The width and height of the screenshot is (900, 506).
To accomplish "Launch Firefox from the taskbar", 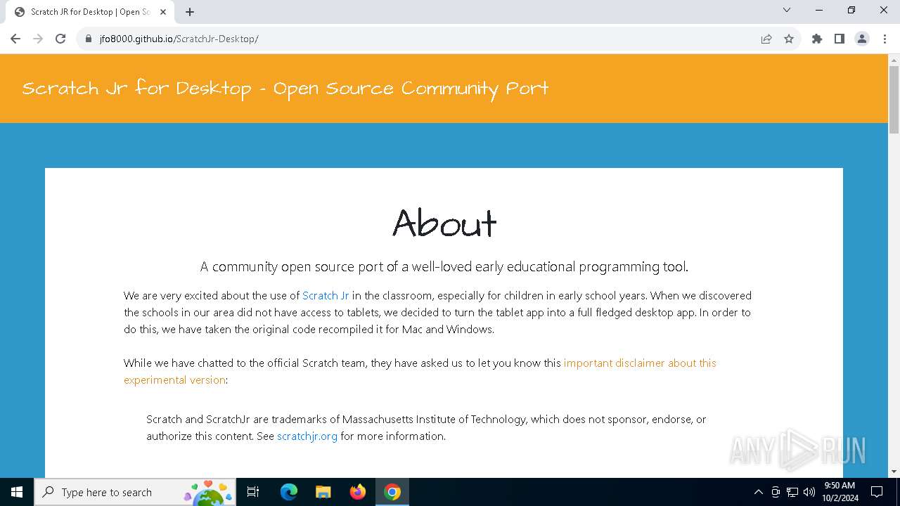I will coord(358,492).
